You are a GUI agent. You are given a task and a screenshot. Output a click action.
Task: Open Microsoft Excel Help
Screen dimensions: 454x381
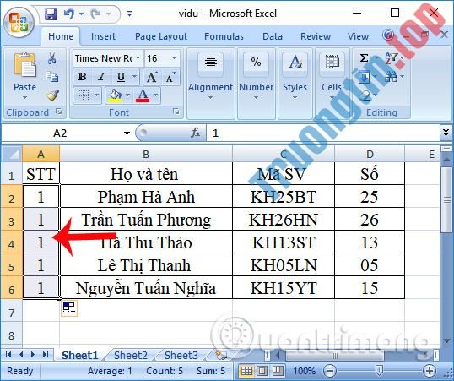coord(388,35)
